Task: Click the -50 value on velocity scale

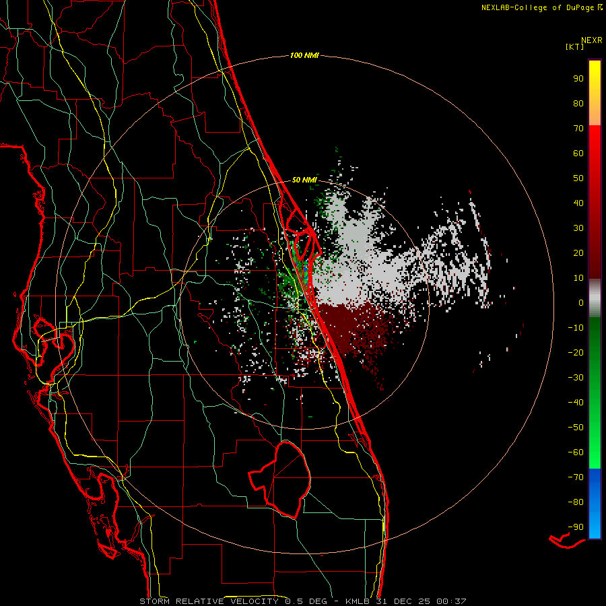Action: click(x=576, y=428)
